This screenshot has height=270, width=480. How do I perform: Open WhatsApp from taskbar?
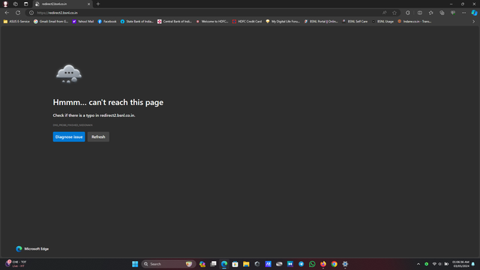312,264
